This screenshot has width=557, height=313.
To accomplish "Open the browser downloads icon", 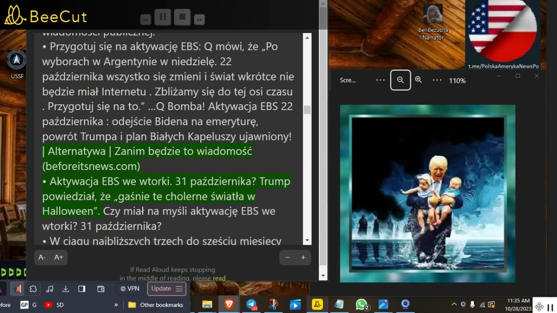I will click(x=66, y=289).
